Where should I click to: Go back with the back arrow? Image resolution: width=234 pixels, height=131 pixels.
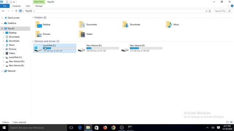click(3, 11)
